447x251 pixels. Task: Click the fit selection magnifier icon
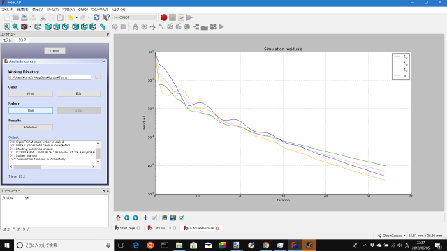(x=15, y=26)
